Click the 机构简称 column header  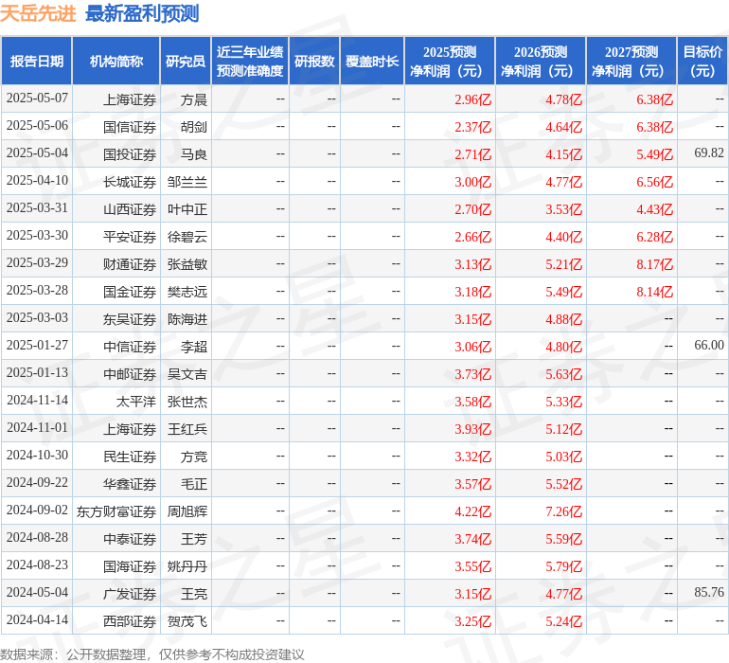click(x=116, y=61)
